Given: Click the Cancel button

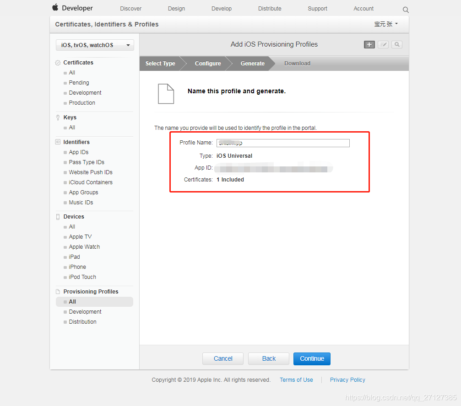Looking at the screenshot, I should (x=223, y=359).
